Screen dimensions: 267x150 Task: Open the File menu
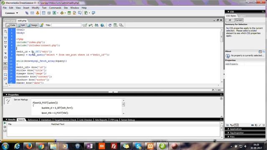click(x=5, y=8)
